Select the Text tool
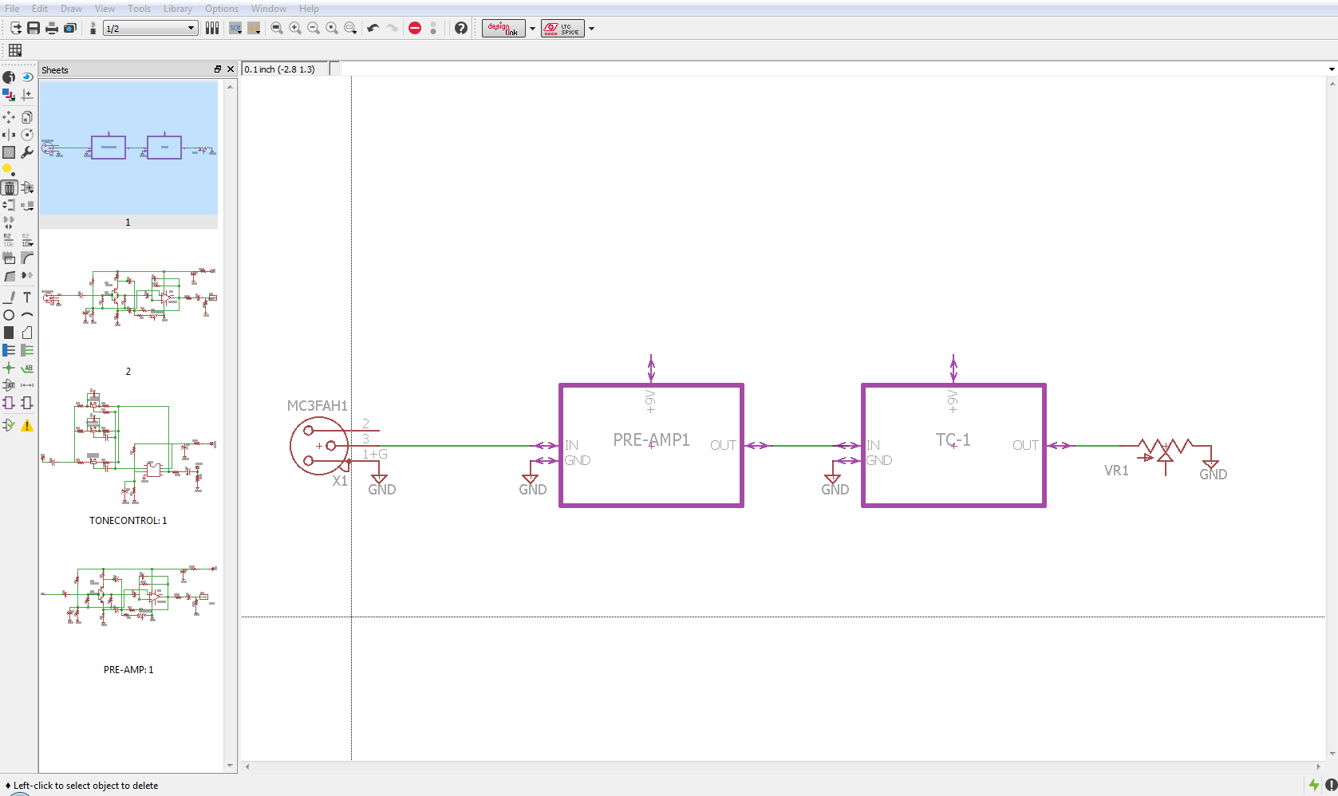Image resolution: width=1338 pixels, height=796 pixels. point(27,298)
